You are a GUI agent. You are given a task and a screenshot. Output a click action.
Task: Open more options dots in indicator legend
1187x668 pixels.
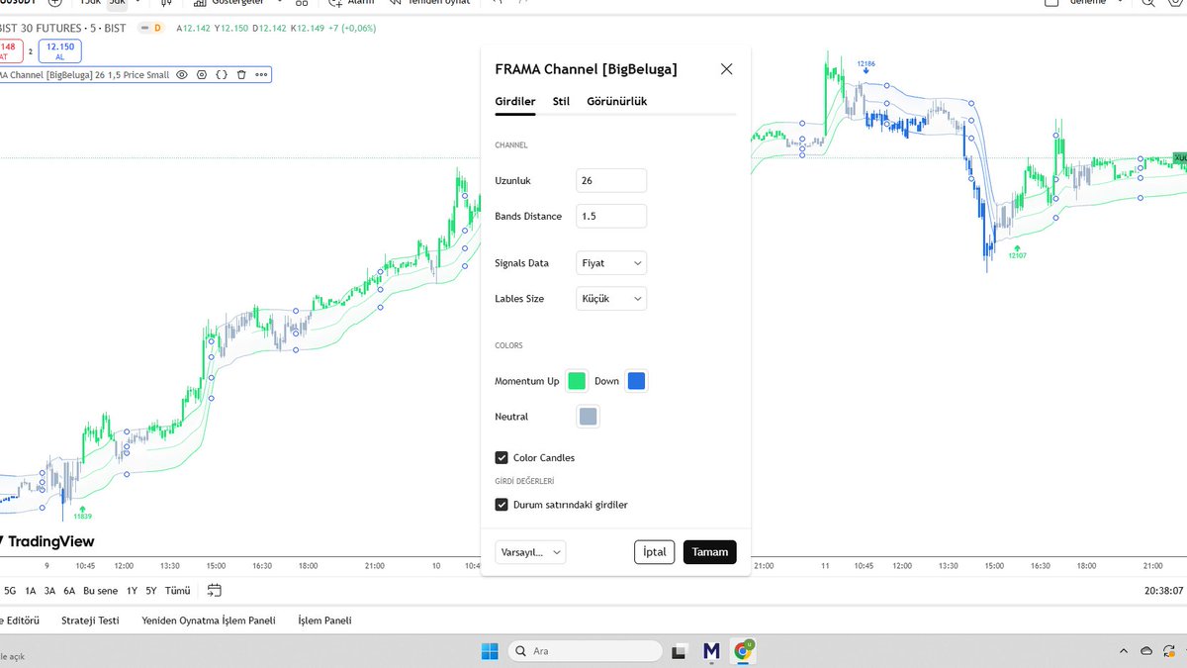point(261,74)
